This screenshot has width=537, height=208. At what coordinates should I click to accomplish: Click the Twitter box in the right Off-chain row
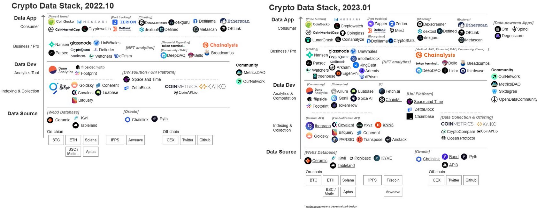[454, 180]
